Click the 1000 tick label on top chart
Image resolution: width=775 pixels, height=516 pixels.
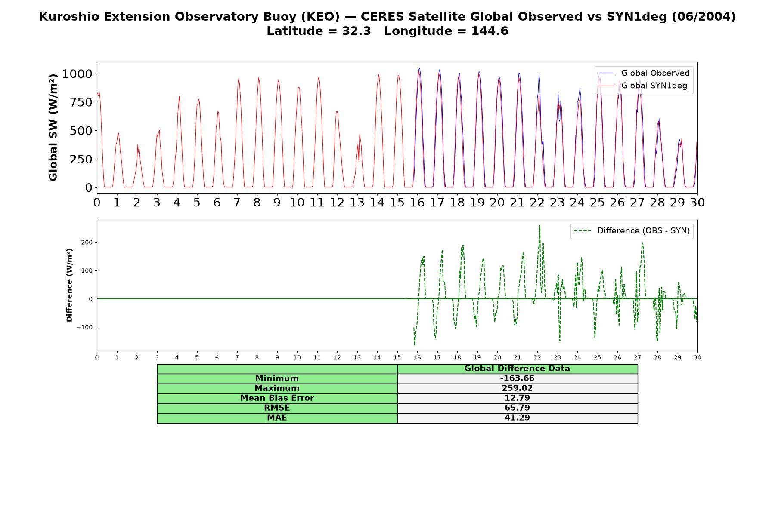point(77,74)
